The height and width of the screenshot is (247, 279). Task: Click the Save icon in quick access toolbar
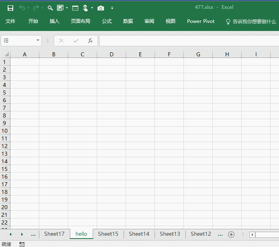10,8
